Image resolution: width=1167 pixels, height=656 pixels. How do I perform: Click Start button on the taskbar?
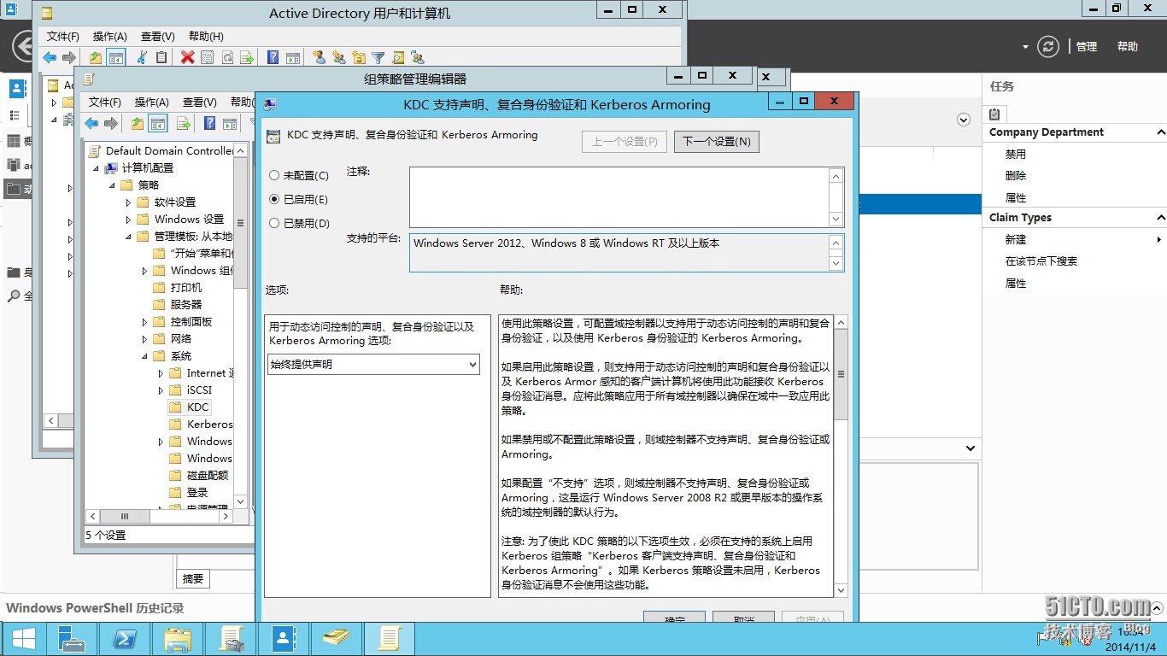pos(23,638)
